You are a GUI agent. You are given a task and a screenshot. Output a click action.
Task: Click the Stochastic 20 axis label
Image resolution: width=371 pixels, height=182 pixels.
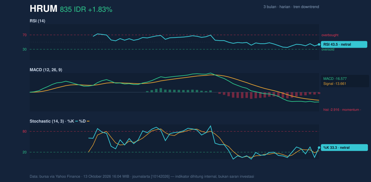pos(24,152)
